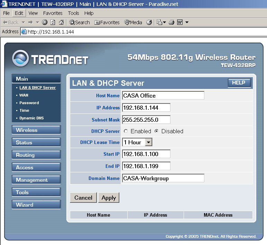Open the LAN & DHCP Server link
Screen dimensions: 267x245
coord(38,88)
